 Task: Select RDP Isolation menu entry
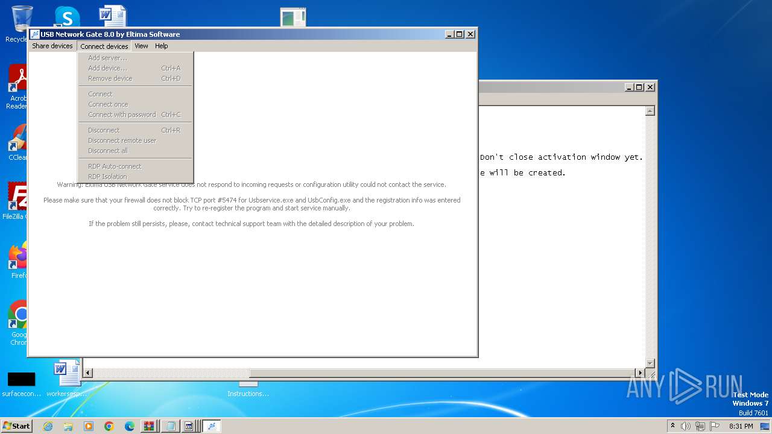coord(135,177)
